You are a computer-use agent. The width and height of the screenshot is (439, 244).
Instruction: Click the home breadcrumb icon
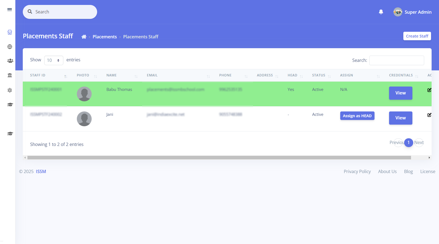(x=84, y=37)
